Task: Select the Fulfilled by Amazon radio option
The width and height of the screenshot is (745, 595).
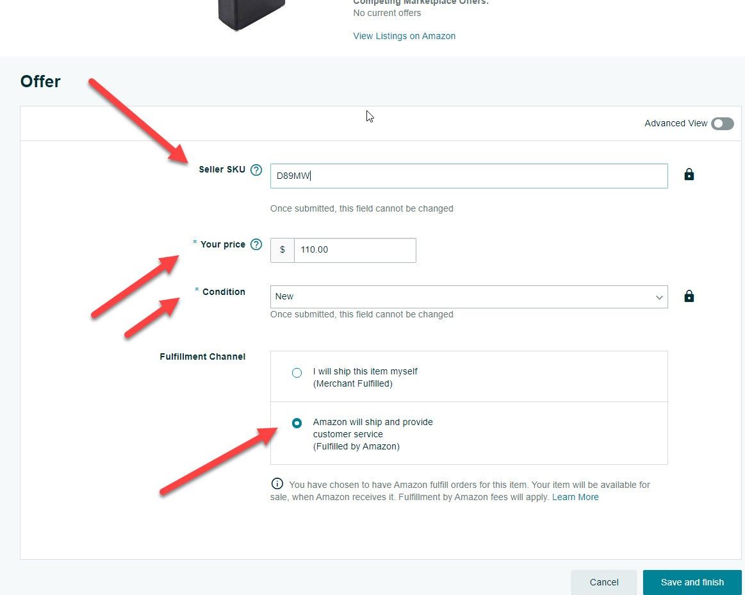Action: [x=297, y=423]
